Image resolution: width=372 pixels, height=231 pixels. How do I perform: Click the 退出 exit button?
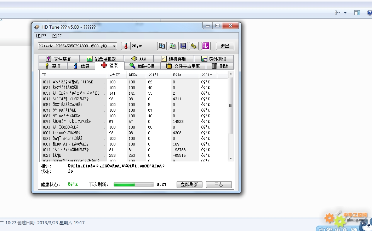(x=225, y=46)
